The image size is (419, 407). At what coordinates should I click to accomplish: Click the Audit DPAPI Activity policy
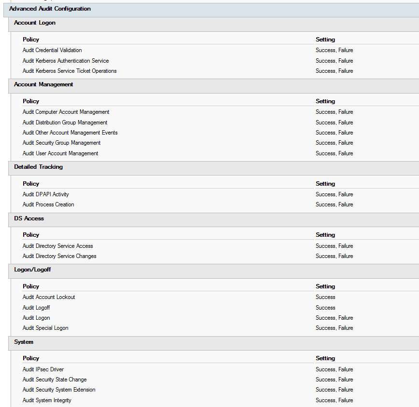(x=46, y=195)
